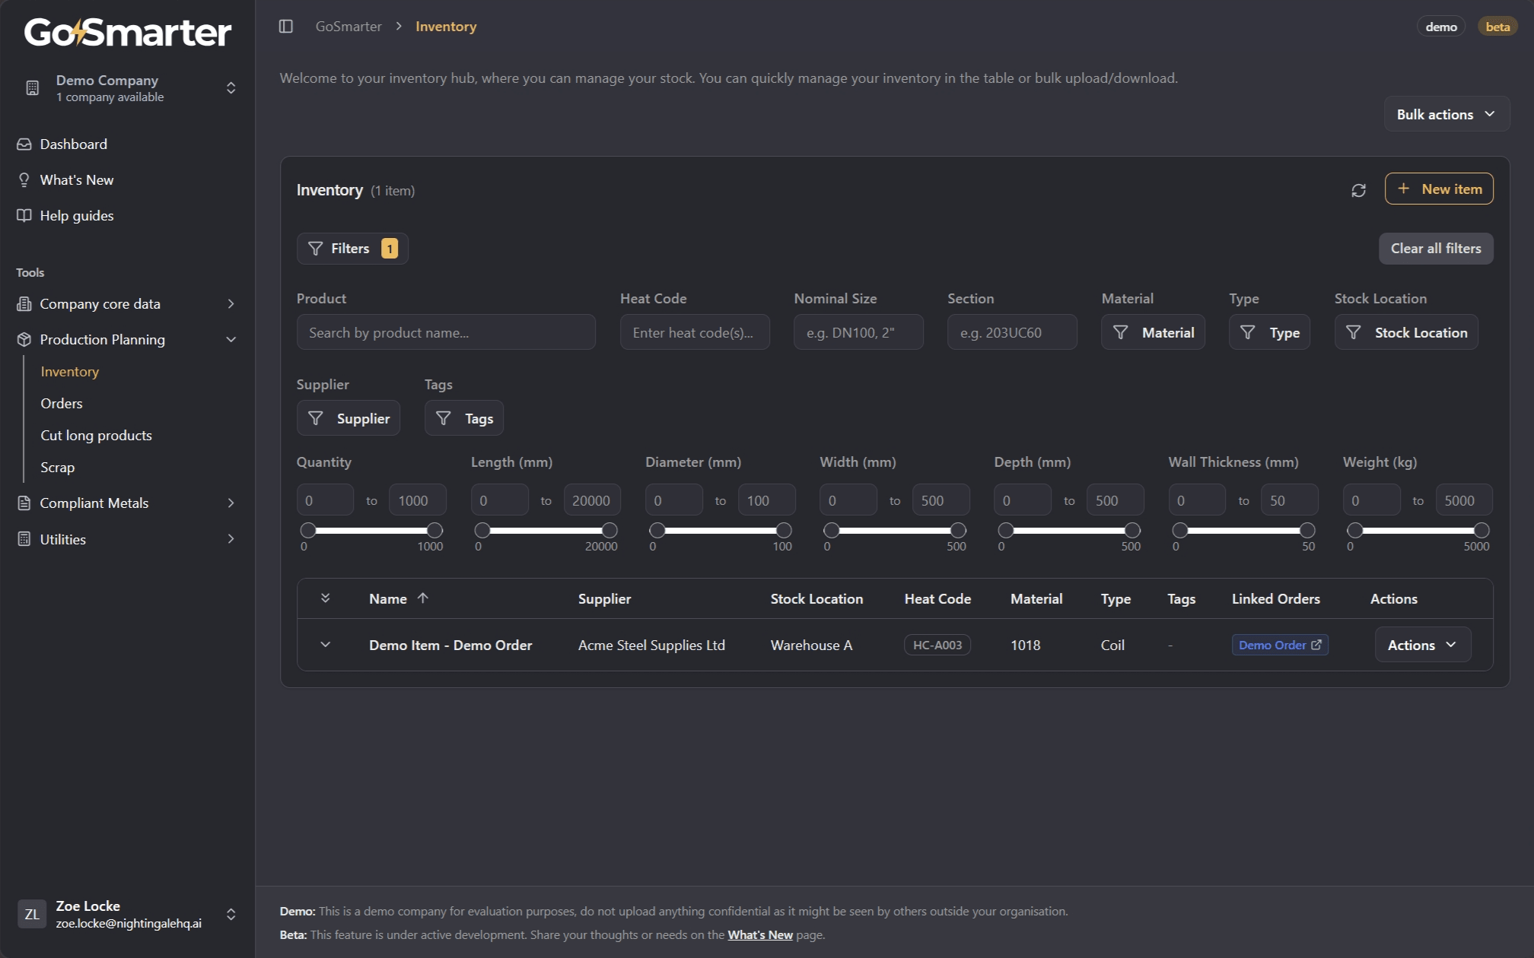The width and height of the screenshot is (1534, 958).
Task: Sort by Supplier column header
Action: point(604,598)
